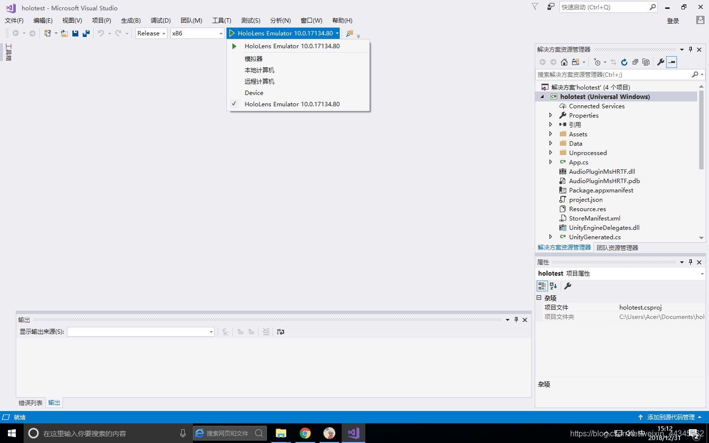Select UnityEngineDelegates.dll in the tree
The width and height of the screenshot is (709, 443).
604,227
